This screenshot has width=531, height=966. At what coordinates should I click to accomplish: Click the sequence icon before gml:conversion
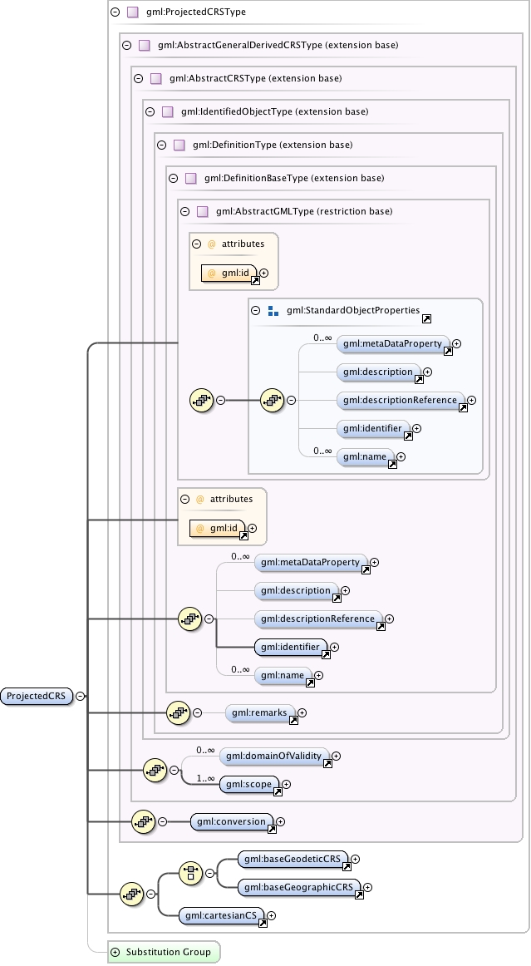point(144,821)
